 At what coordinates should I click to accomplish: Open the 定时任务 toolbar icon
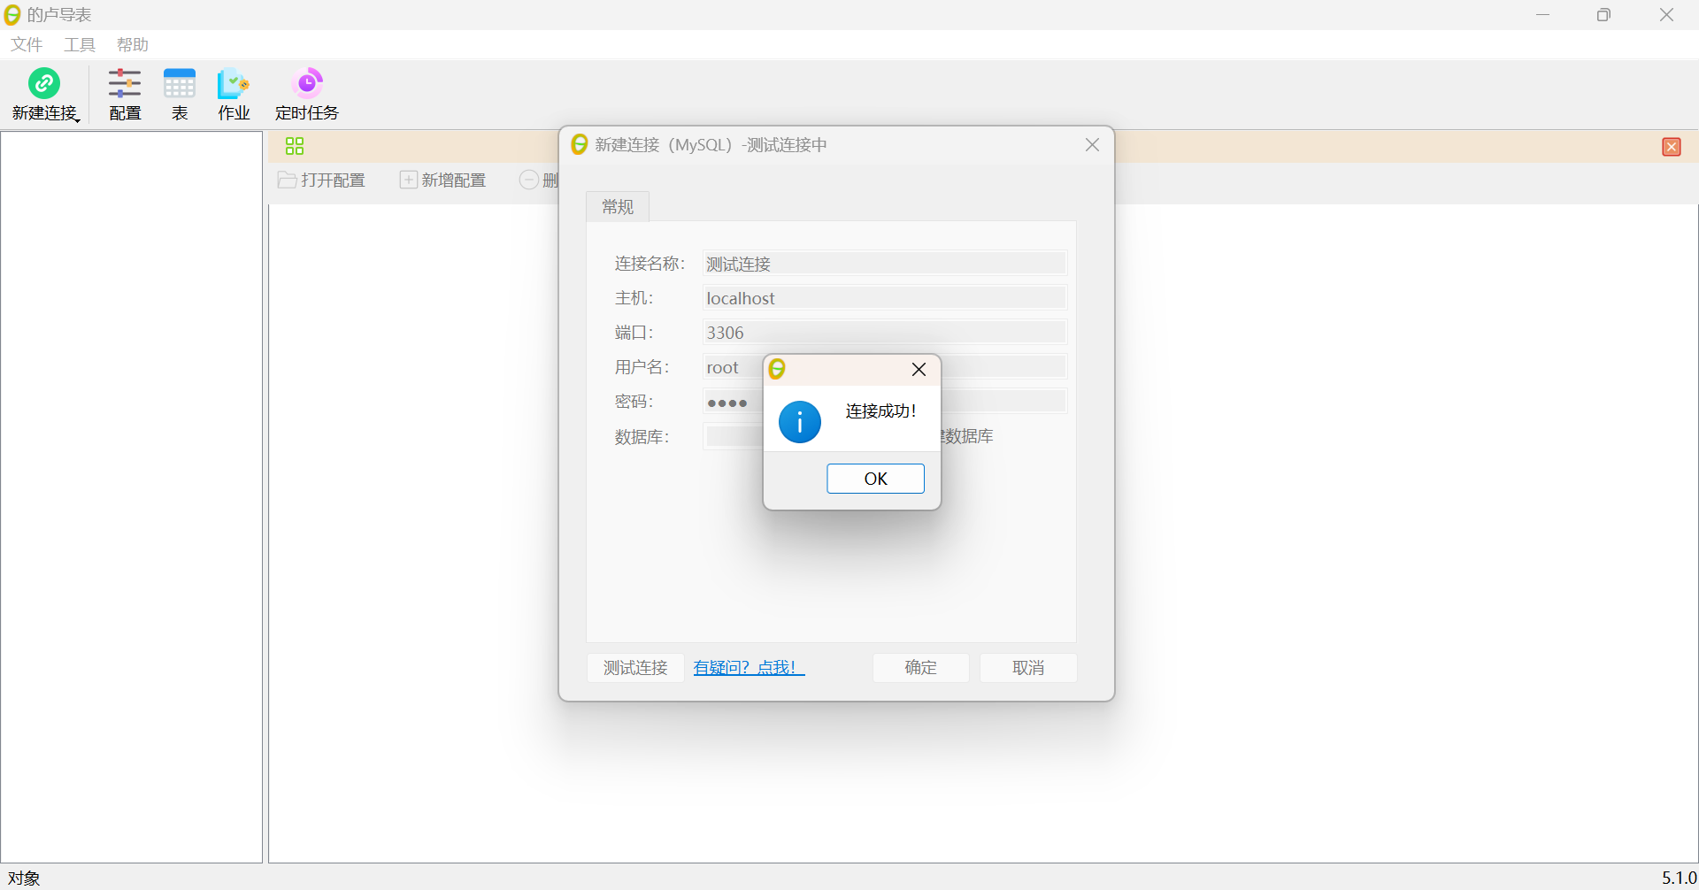307,95
